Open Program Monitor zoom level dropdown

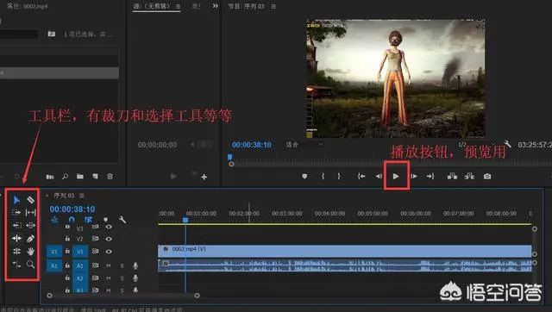304,144
